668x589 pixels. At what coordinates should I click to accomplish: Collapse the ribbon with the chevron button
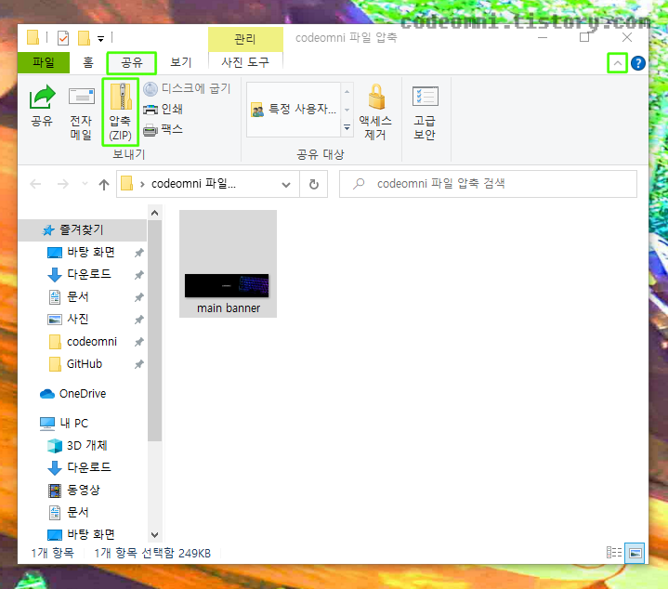click(x=617, y=63)
